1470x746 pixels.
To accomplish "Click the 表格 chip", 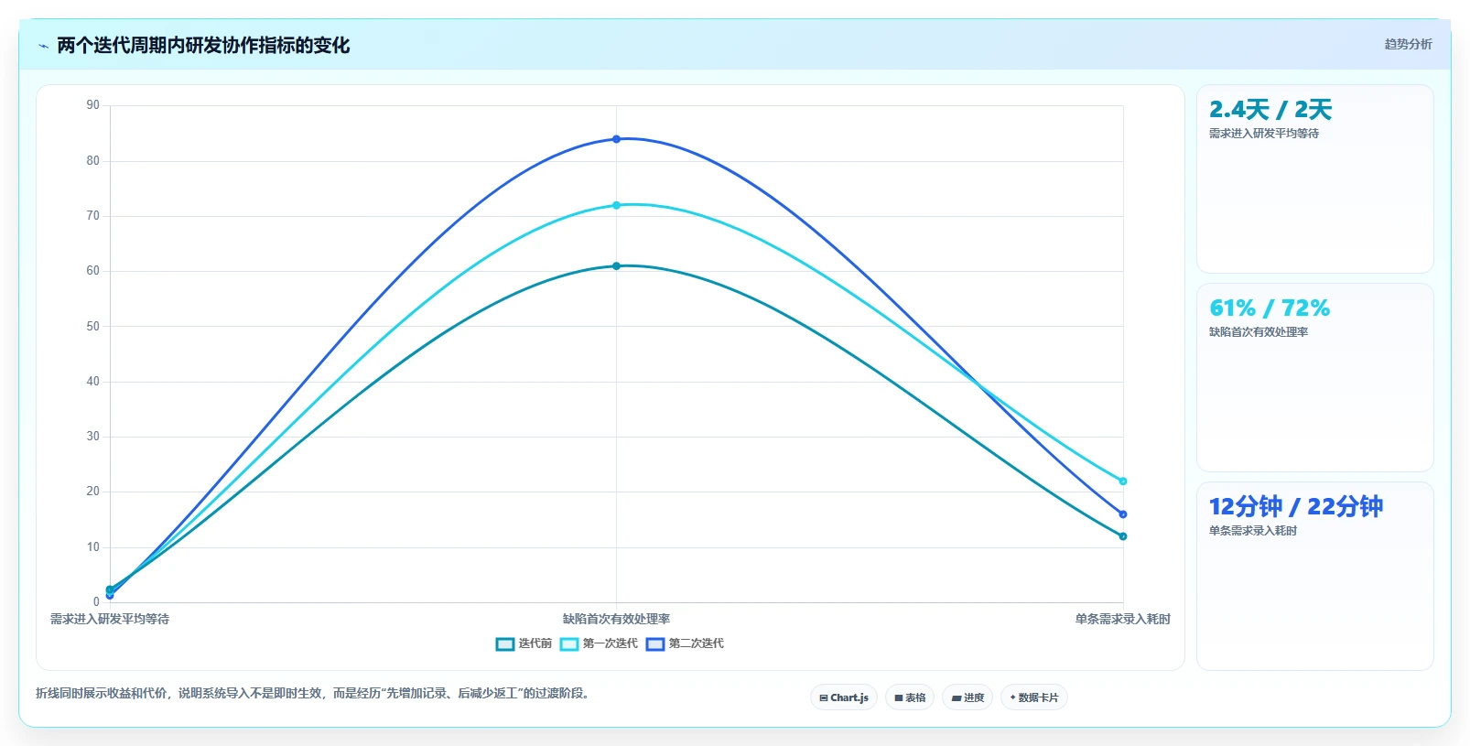I will click(910, 697).
